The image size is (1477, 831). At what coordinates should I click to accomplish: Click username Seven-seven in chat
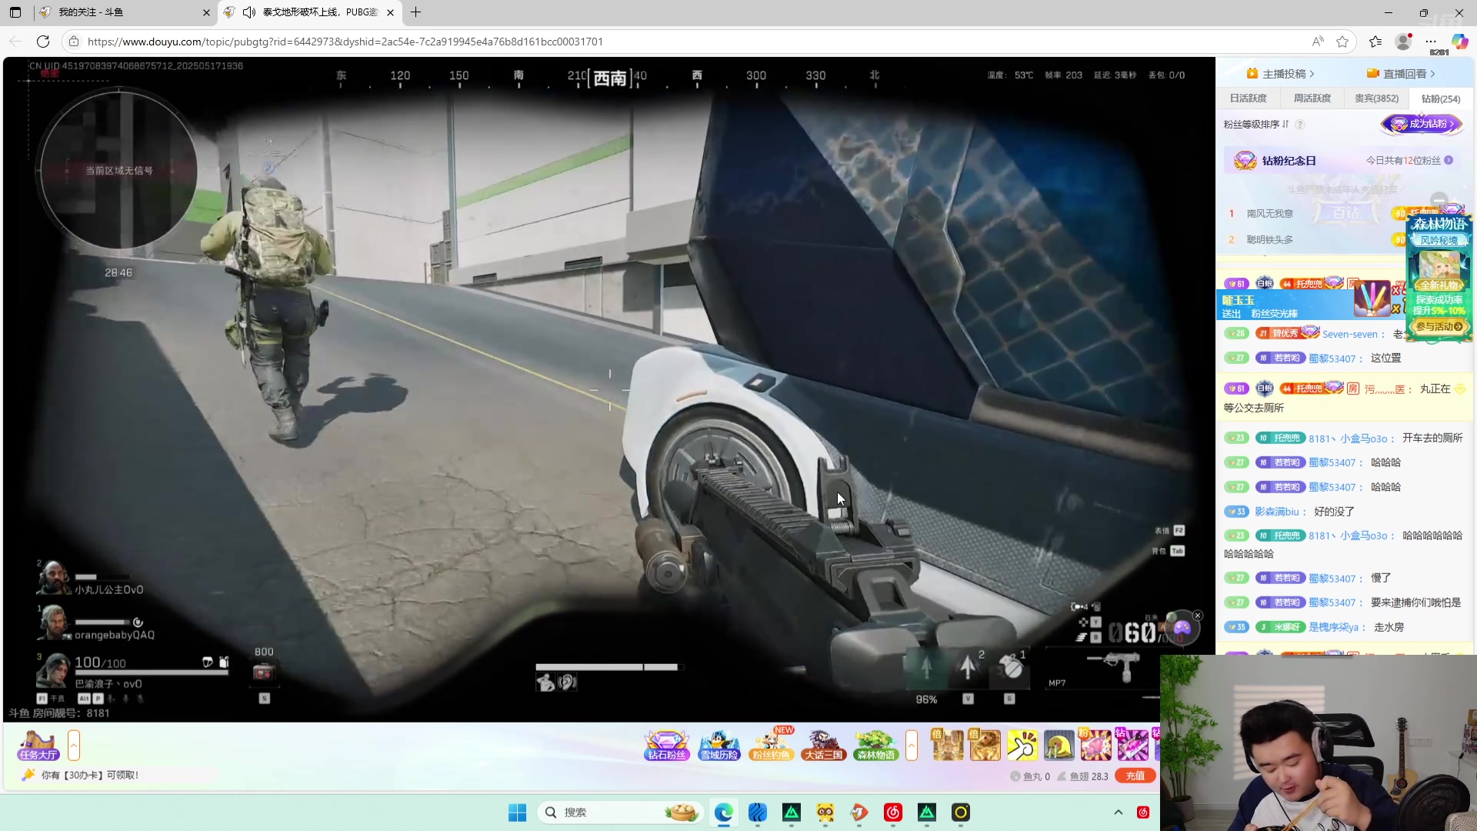1350,334
